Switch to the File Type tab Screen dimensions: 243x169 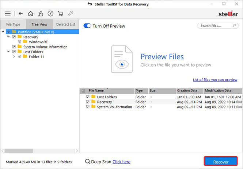(13, 24)
